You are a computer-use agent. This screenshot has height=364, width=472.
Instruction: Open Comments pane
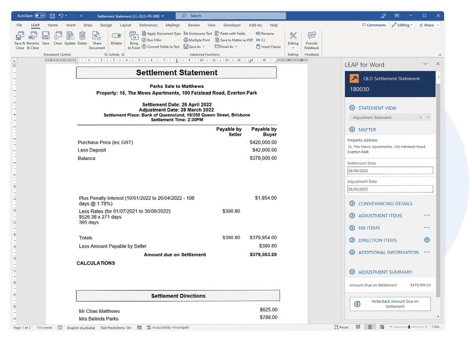click(374, 25)
